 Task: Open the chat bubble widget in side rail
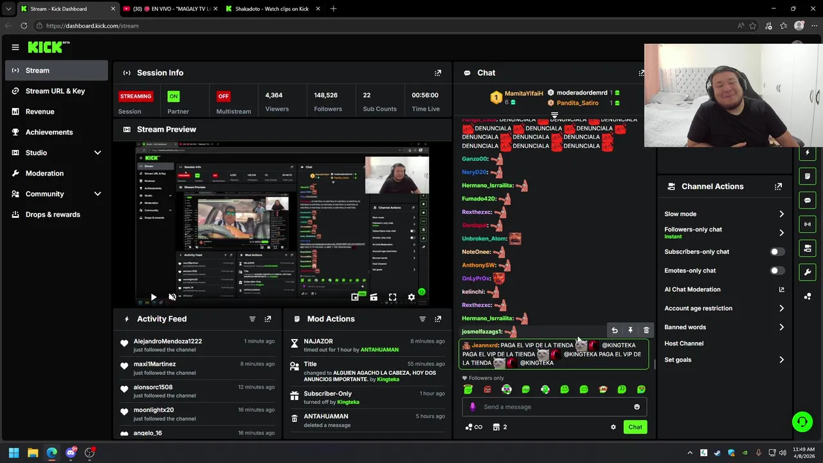point(808,200)
